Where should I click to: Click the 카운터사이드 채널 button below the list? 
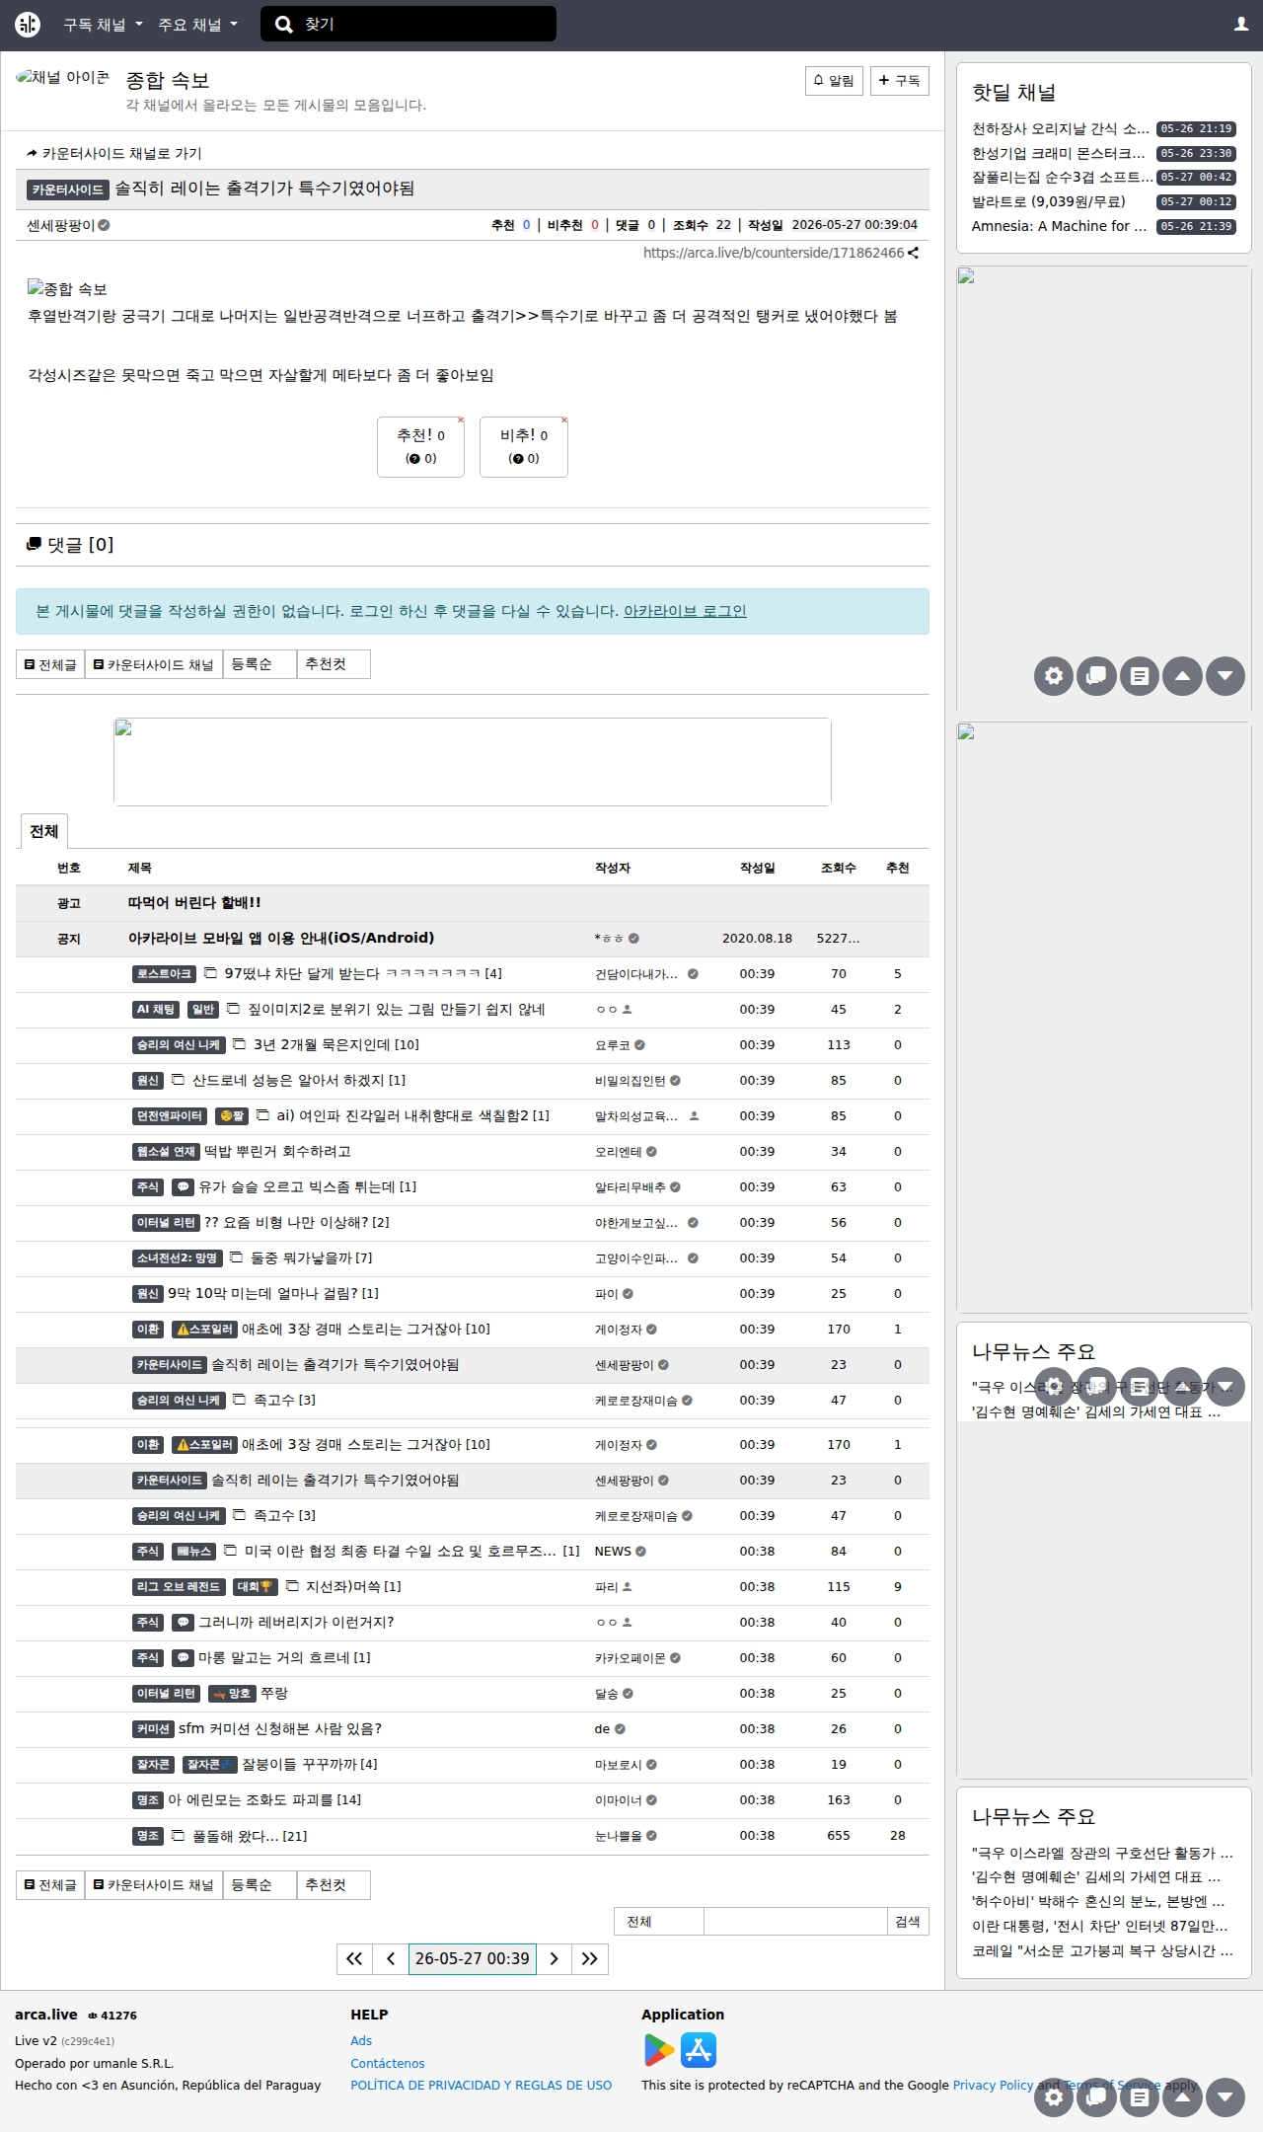click(x=154, y=1884)
